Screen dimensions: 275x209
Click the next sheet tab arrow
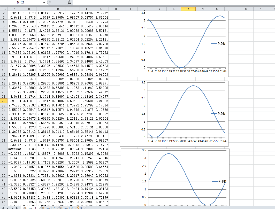pos(12,208)
